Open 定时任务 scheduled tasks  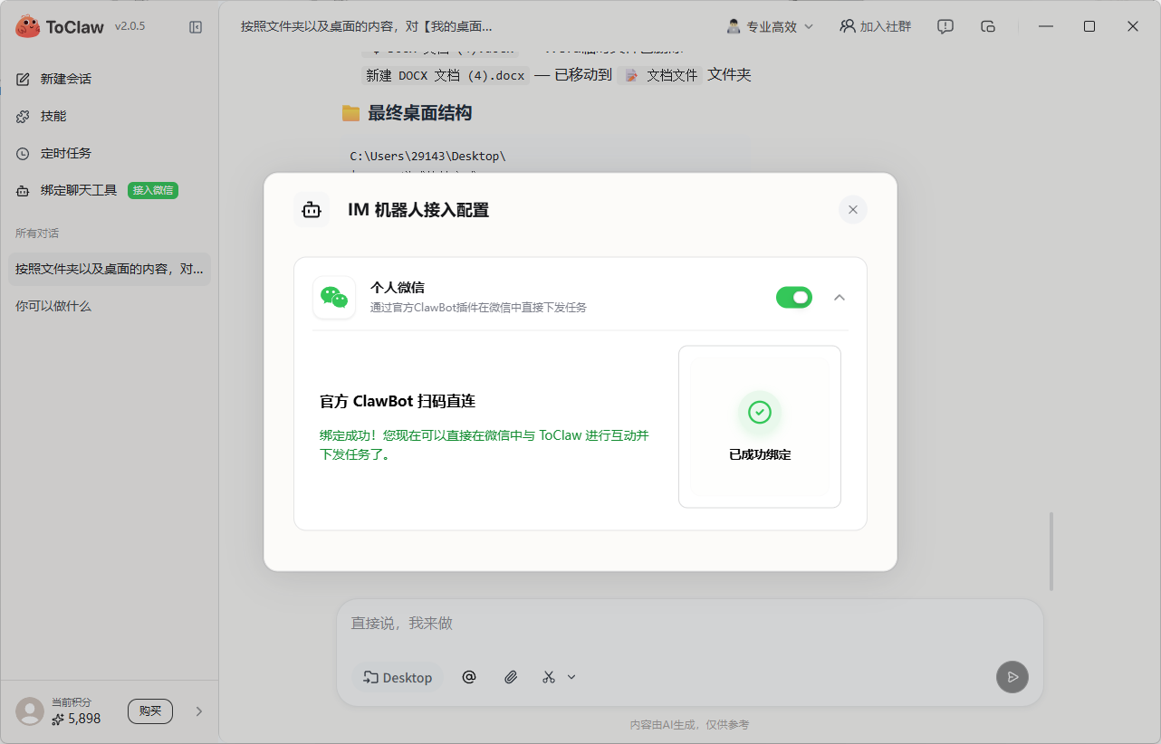click(22, 153)
